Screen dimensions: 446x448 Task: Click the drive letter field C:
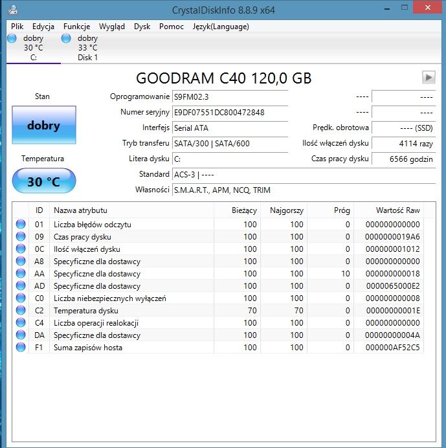click(x=230, y=159)
